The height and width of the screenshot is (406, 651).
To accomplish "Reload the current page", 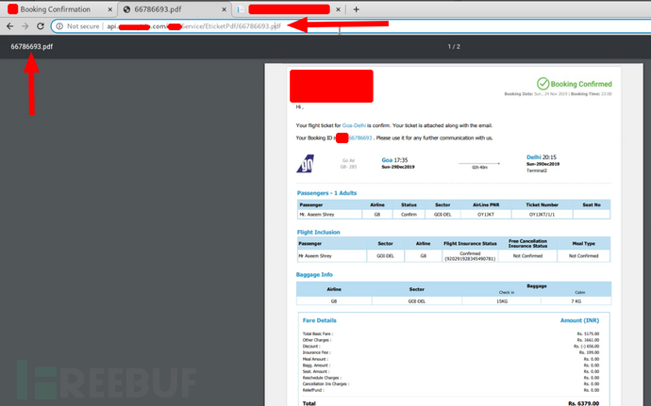I will [41, 26].
